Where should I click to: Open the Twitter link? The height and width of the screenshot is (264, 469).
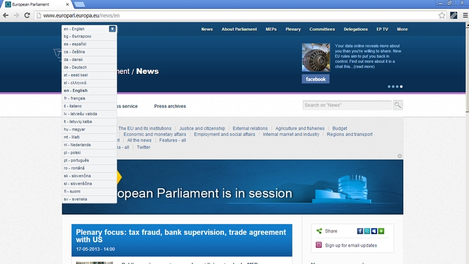143,147
